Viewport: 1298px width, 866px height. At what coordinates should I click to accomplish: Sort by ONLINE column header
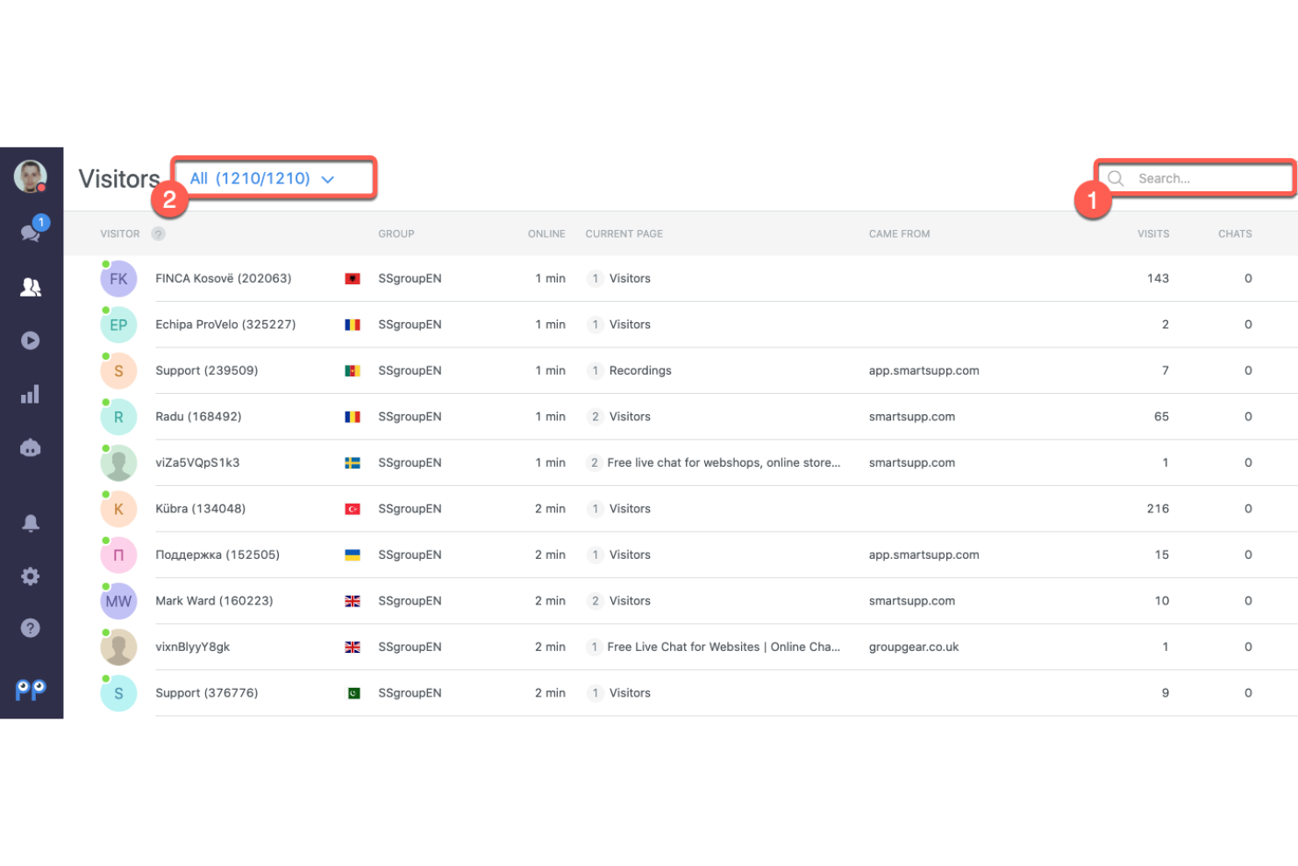tap(546, 233)
